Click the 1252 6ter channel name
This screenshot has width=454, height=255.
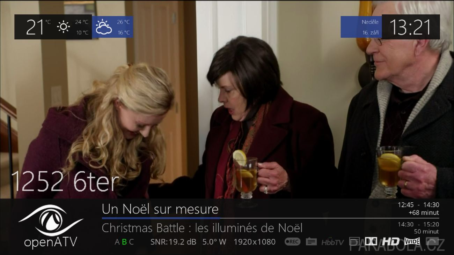[x=65, y=181]
